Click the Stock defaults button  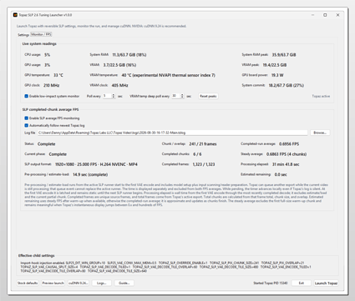[28, 283]
